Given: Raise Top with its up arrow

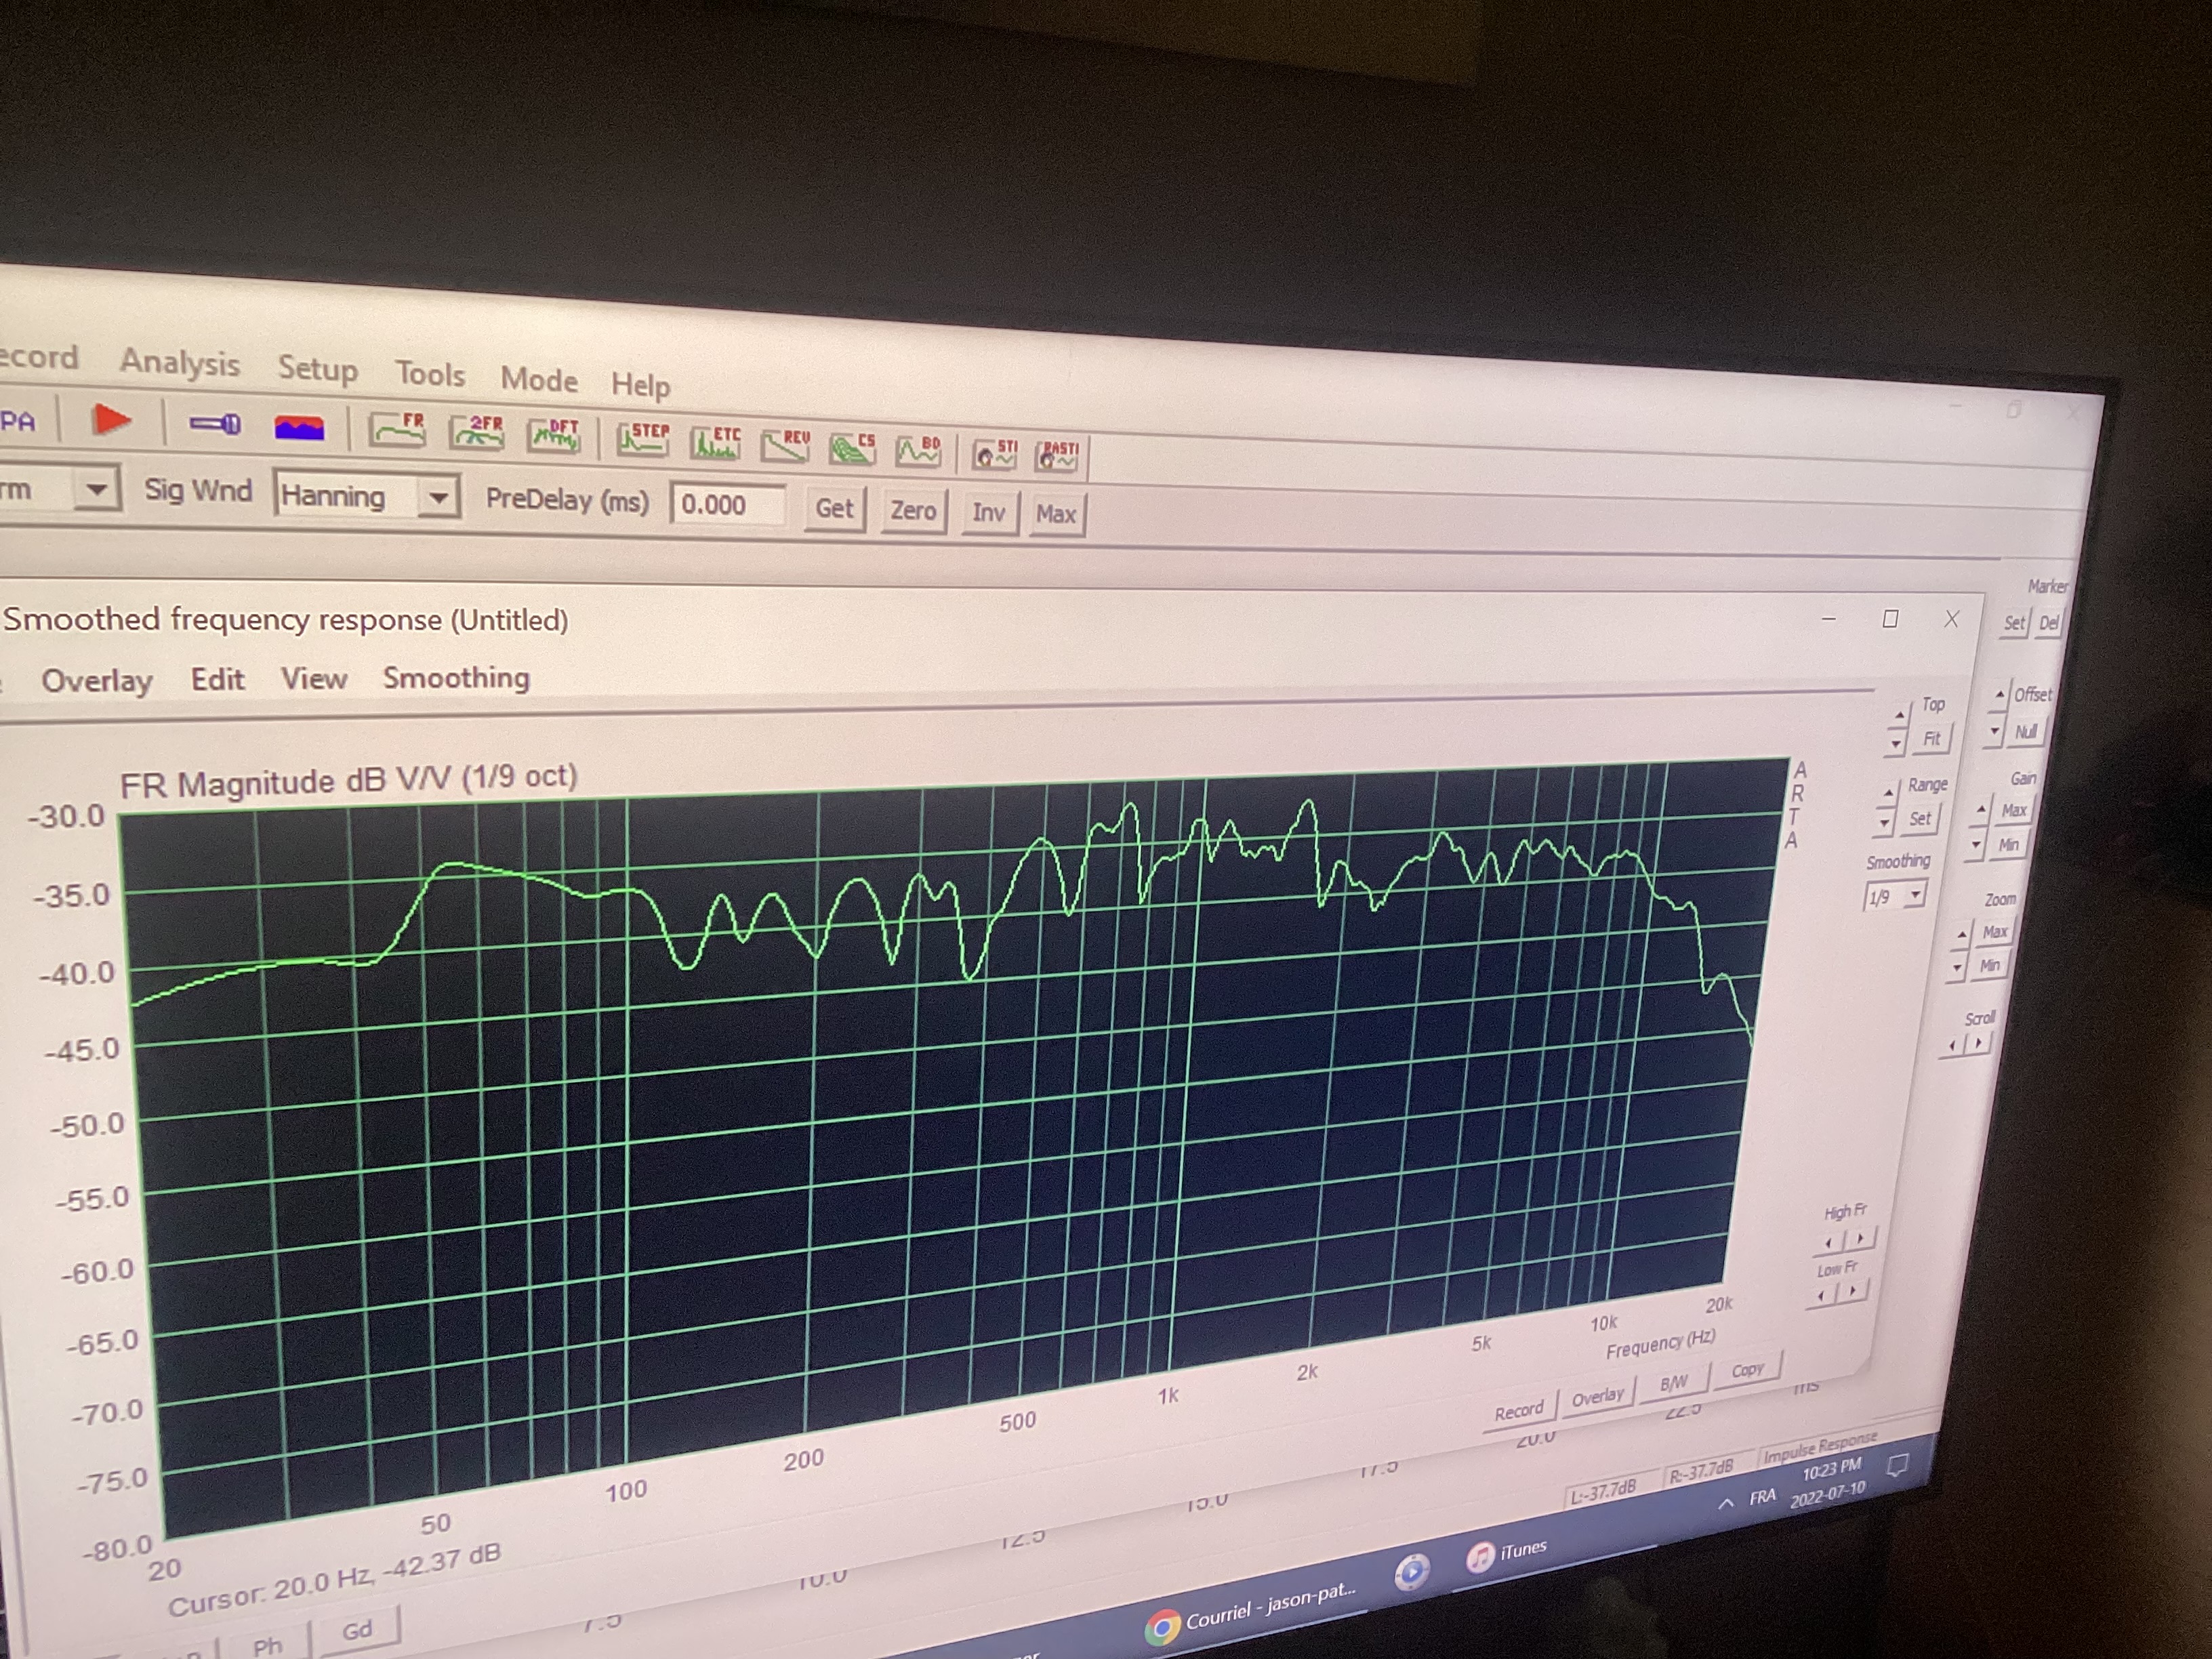Looking at the screenshot, I should coord(1900,716).
